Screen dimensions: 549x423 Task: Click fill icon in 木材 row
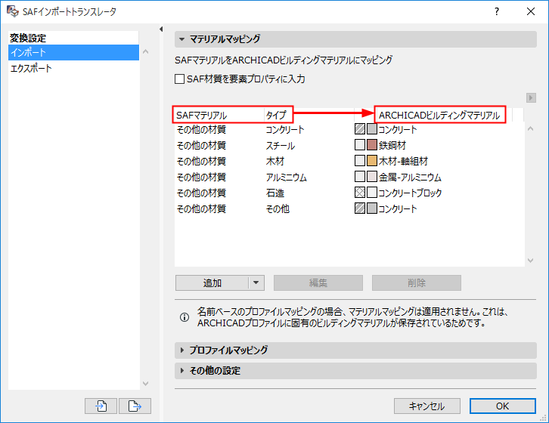360,161
